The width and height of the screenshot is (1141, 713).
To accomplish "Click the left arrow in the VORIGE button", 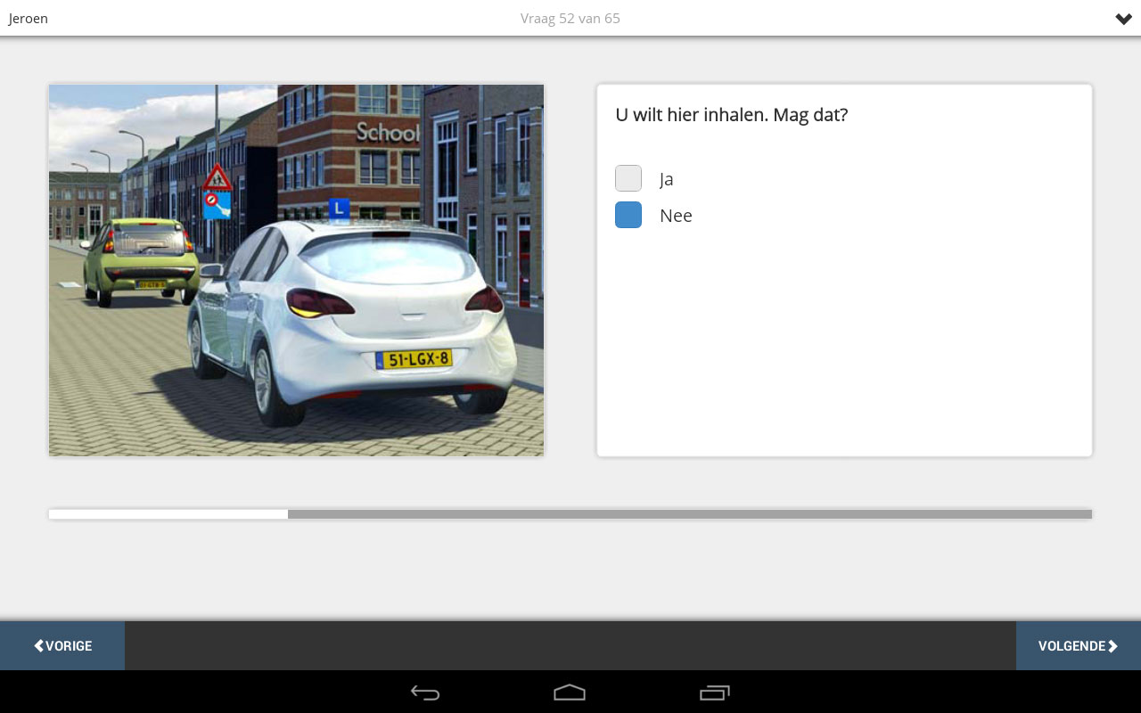I will point(39,646).
